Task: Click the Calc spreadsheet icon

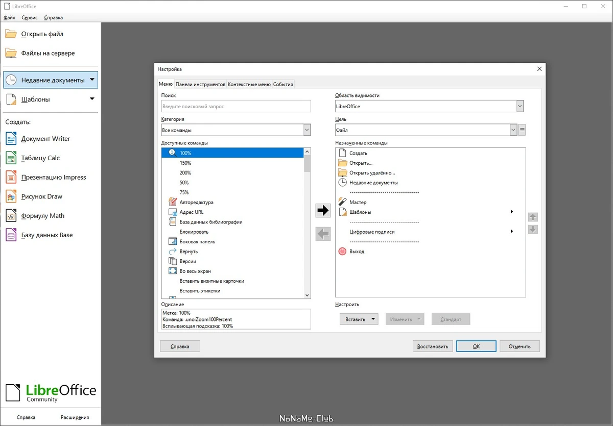Action: (x=11, y=158)
